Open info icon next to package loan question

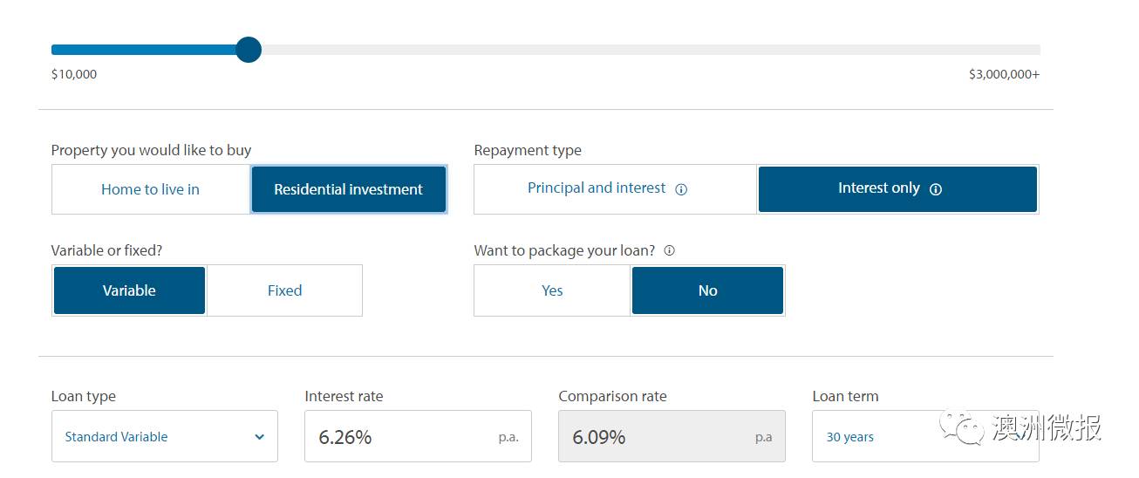(670, 250)
